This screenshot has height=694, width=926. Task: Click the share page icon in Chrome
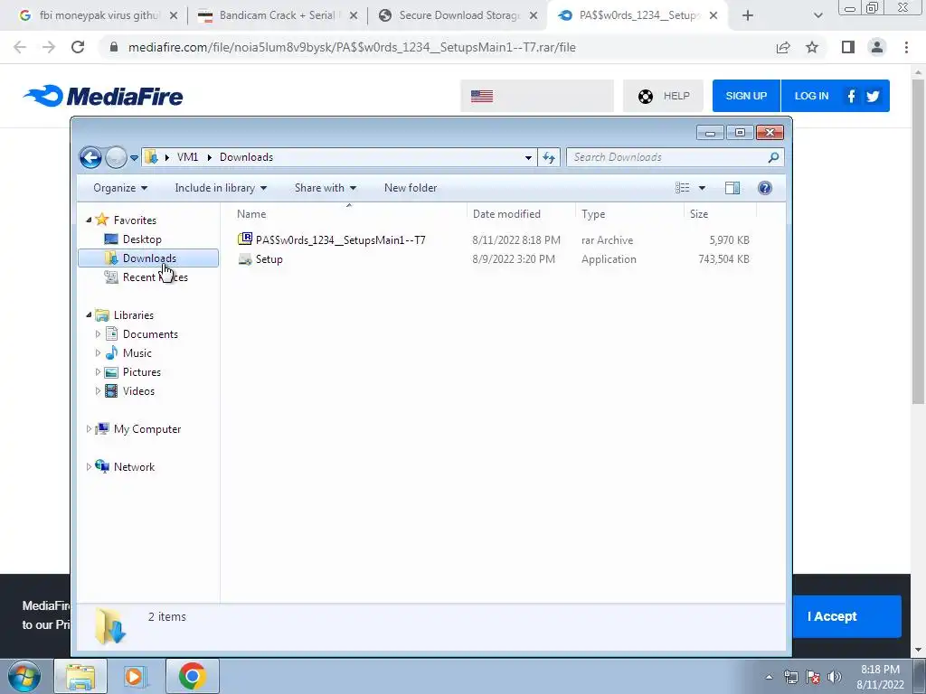(783, 47)
